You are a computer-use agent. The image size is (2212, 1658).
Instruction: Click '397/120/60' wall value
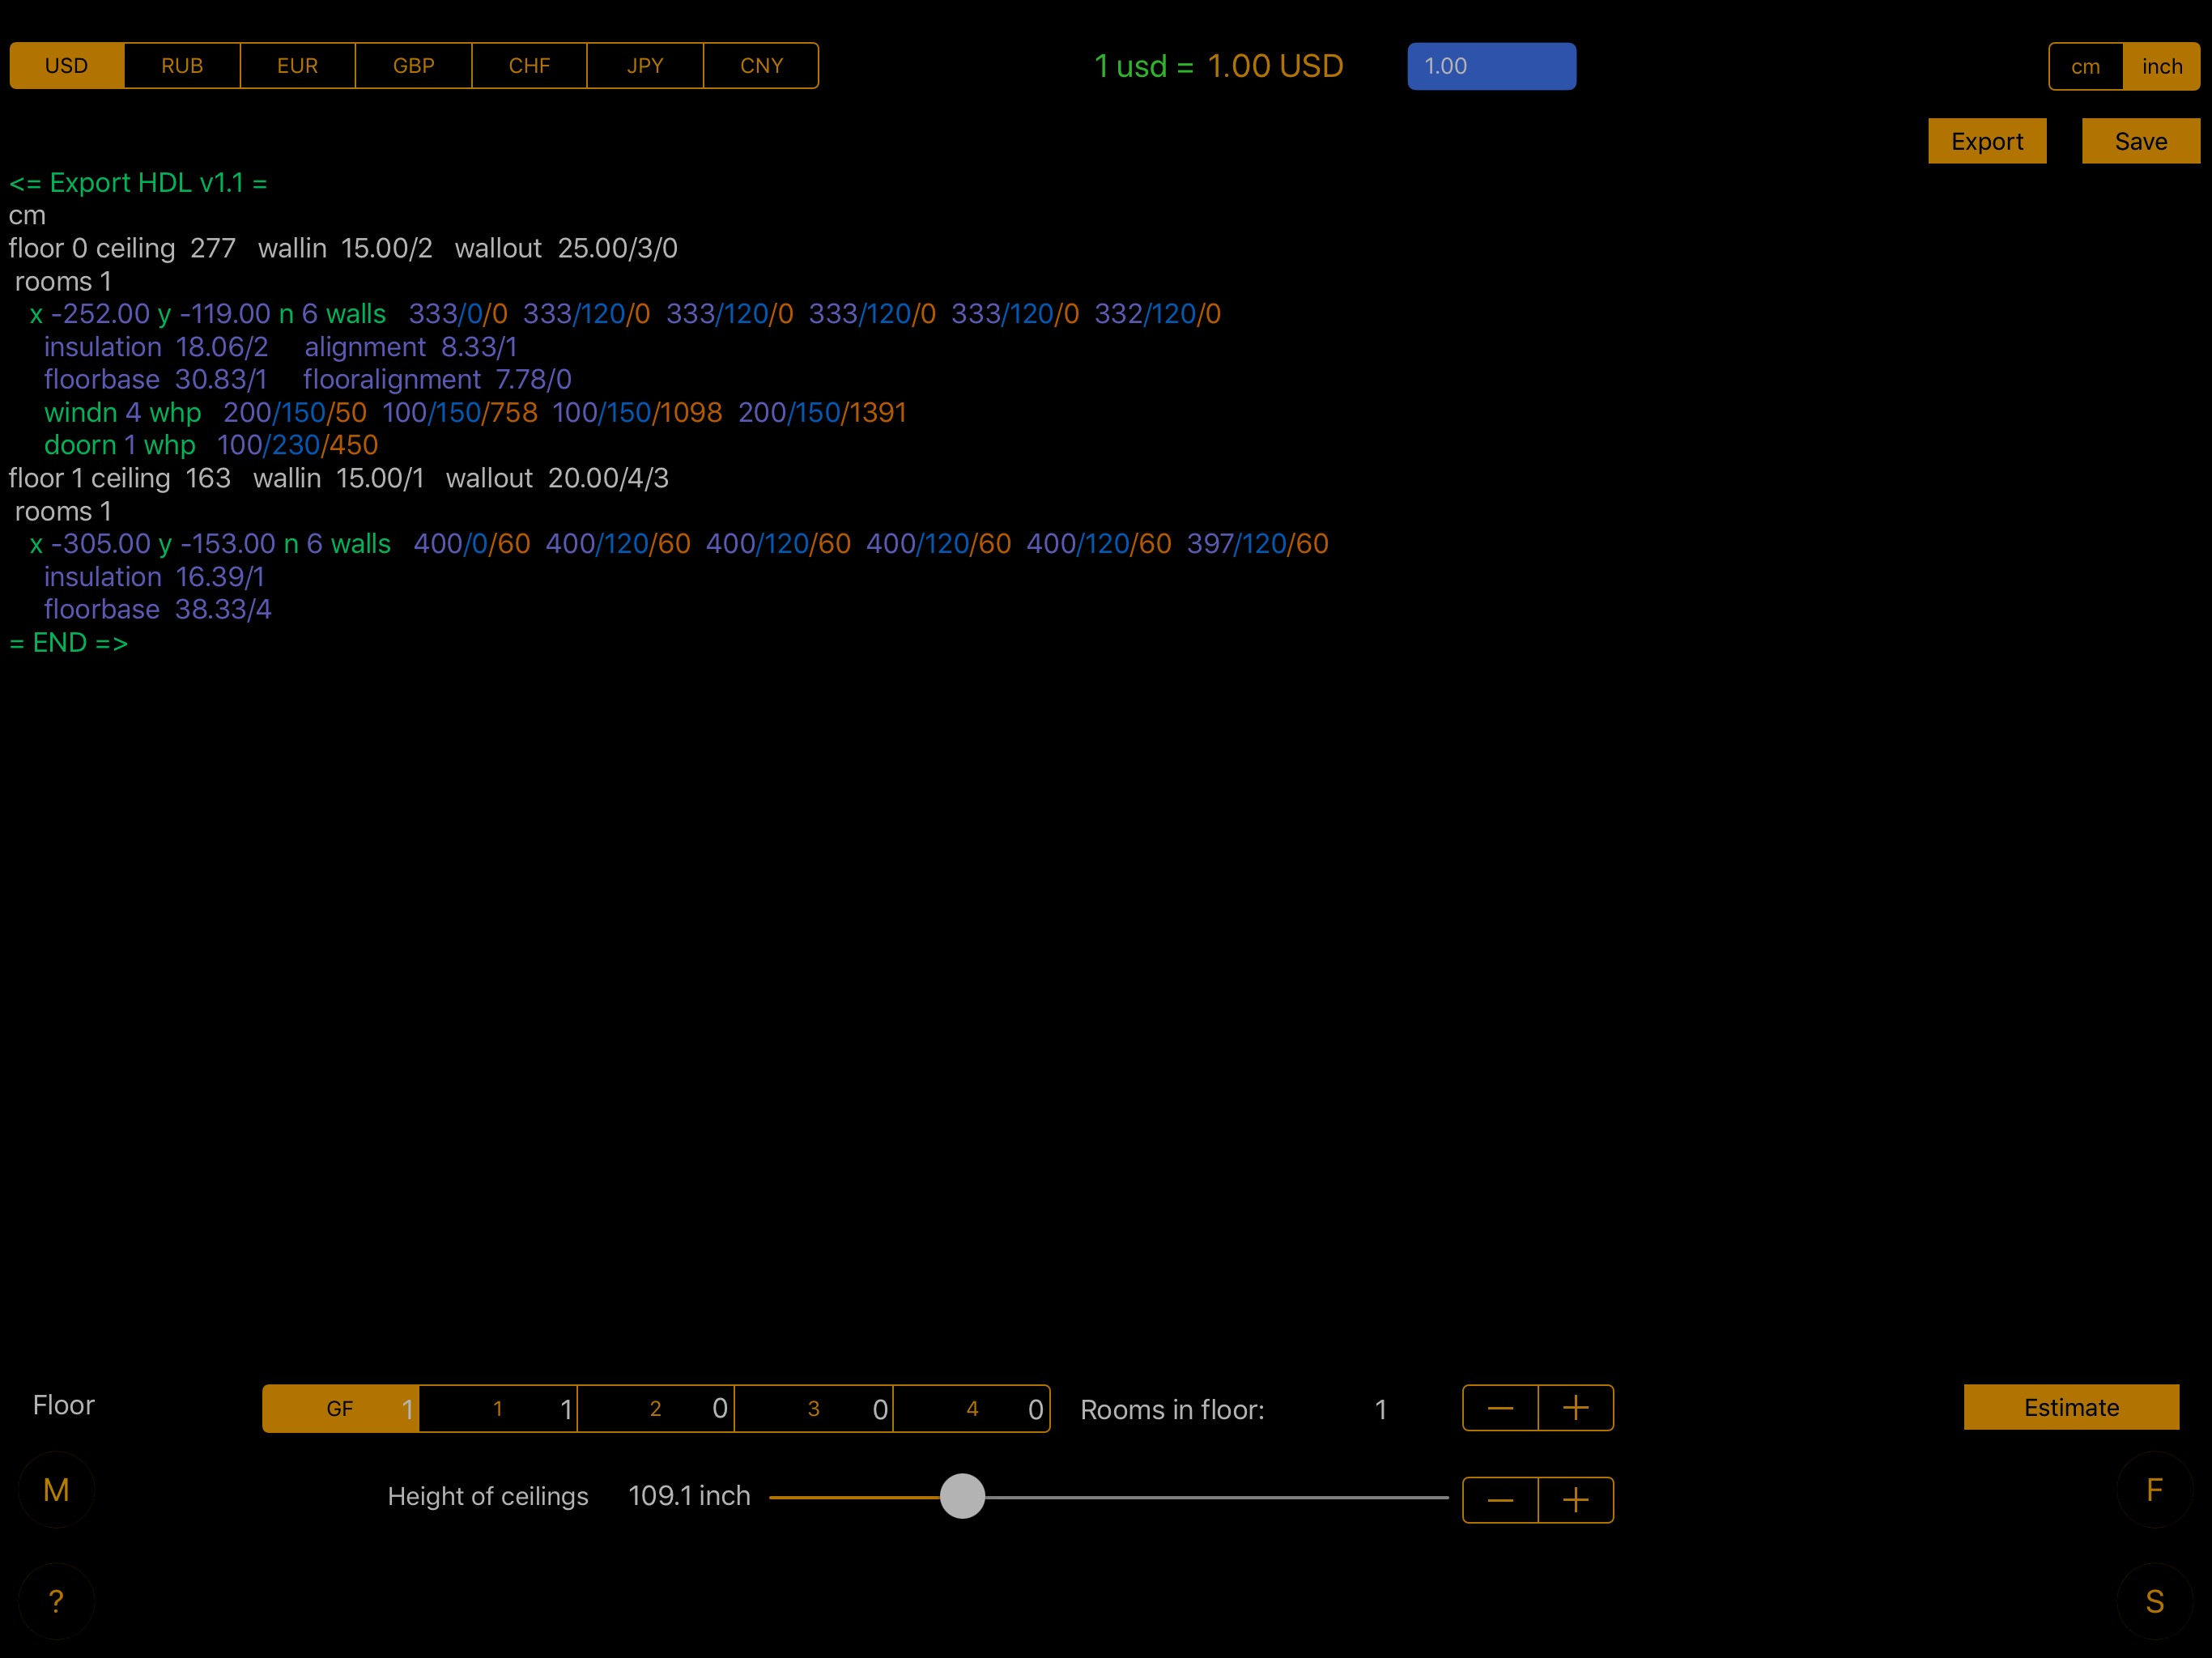coord(1257,544)
